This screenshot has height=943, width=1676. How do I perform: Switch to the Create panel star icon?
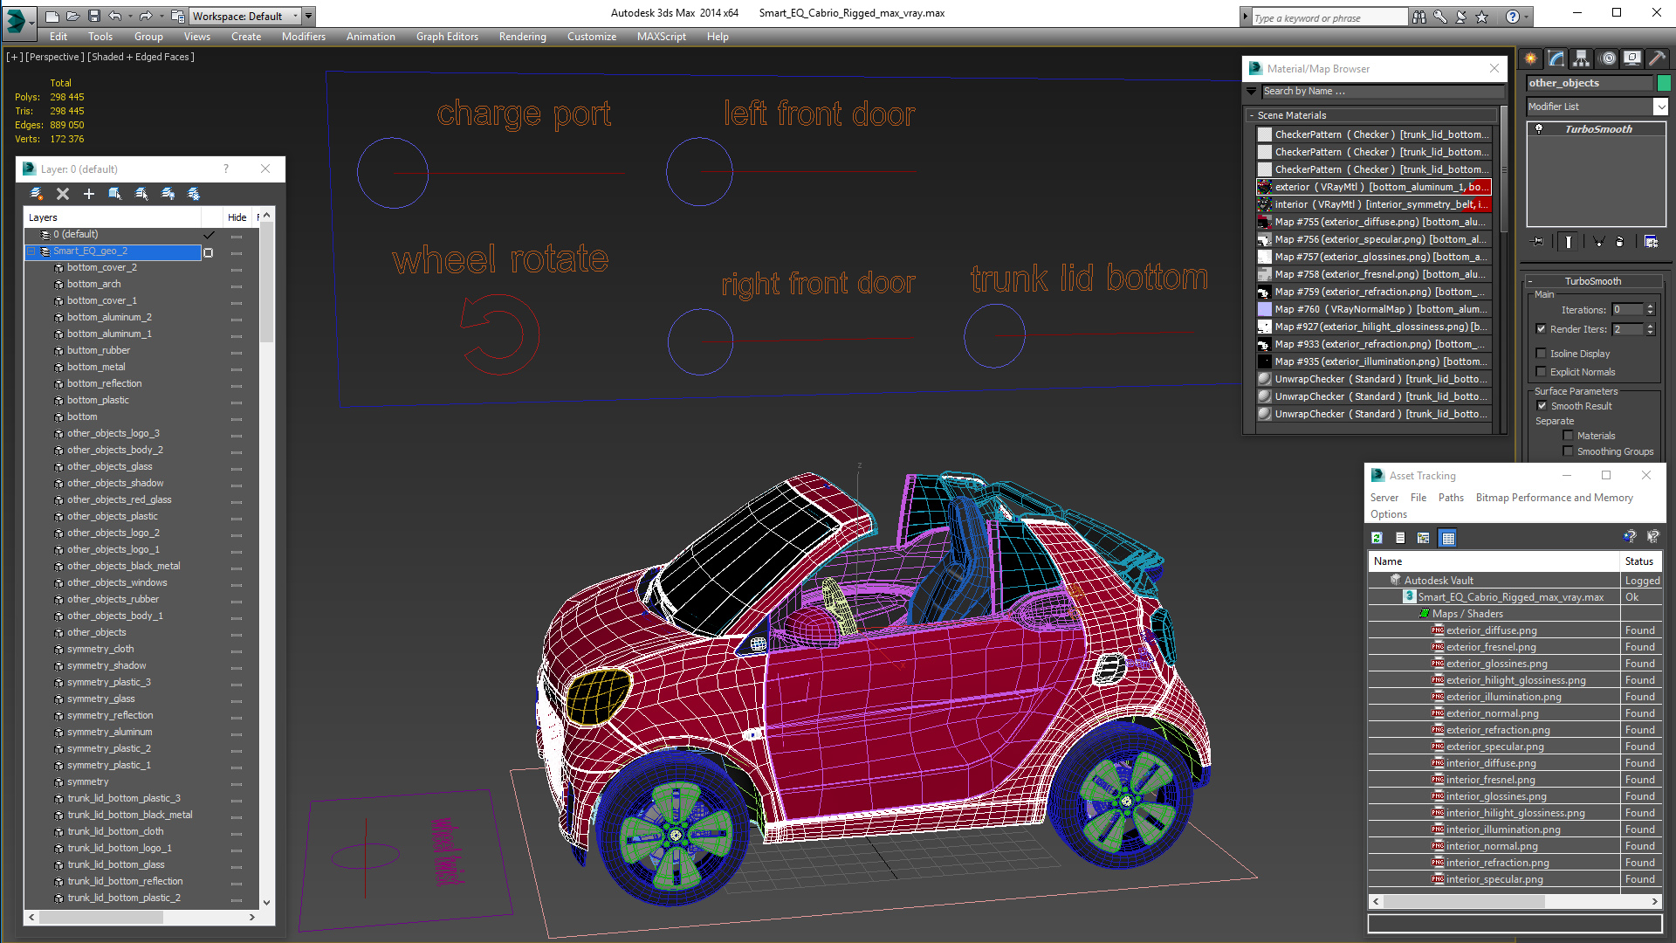tap(1531, 59)
